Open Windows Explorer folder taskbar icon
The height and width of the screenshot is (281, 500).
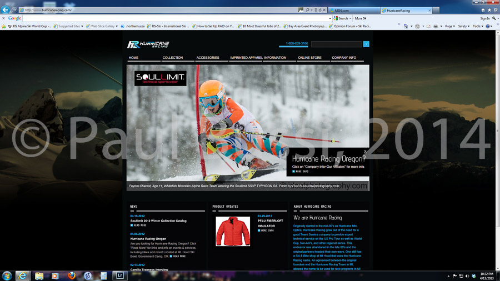pos(39,276)
